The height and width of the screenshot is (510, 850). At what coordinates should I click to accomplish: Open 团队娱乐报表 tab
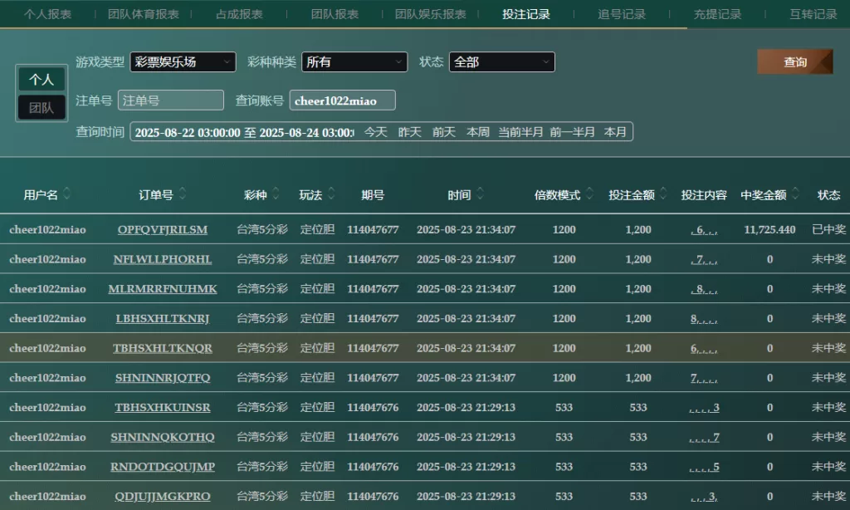pos(431,14)
